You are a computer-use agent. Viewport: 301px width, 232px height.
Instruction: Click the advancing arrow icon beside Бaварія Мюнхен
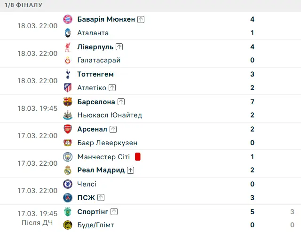coord(142,19)
